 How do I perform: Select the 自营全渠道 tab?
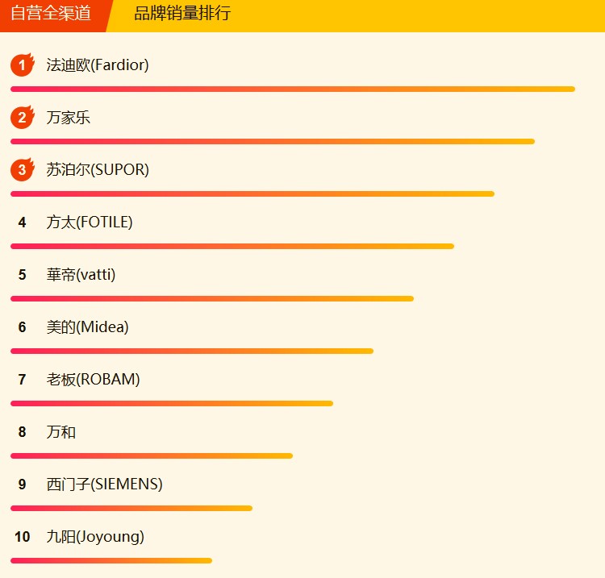[51, 14]
